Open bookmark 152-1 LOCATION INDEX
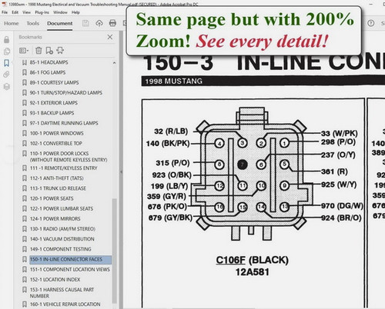The image size is (385, 309). [x=55, y=280]
